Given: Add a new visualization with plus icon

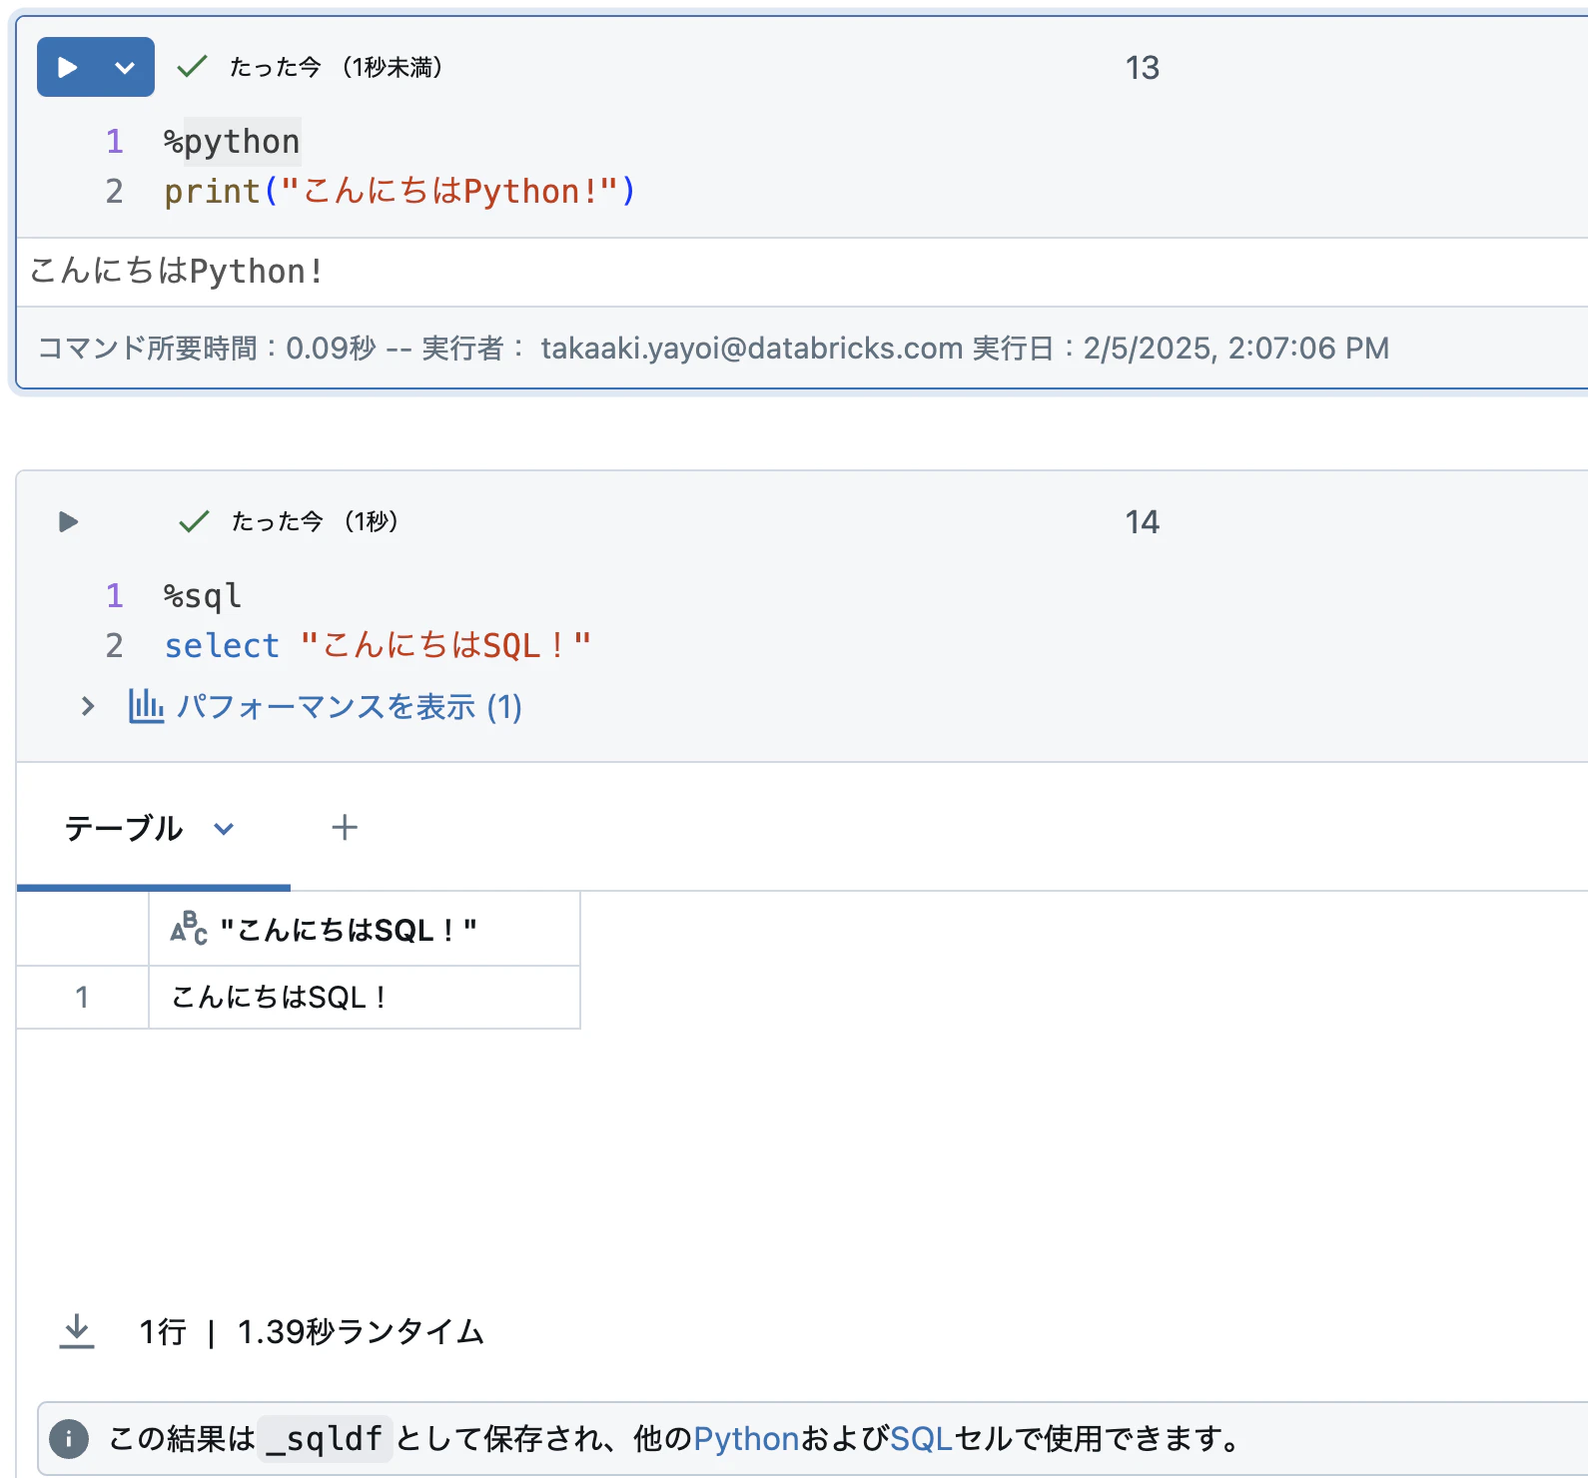Looking at the screenshot, I should pyautogui.click(x=345, y=827).
